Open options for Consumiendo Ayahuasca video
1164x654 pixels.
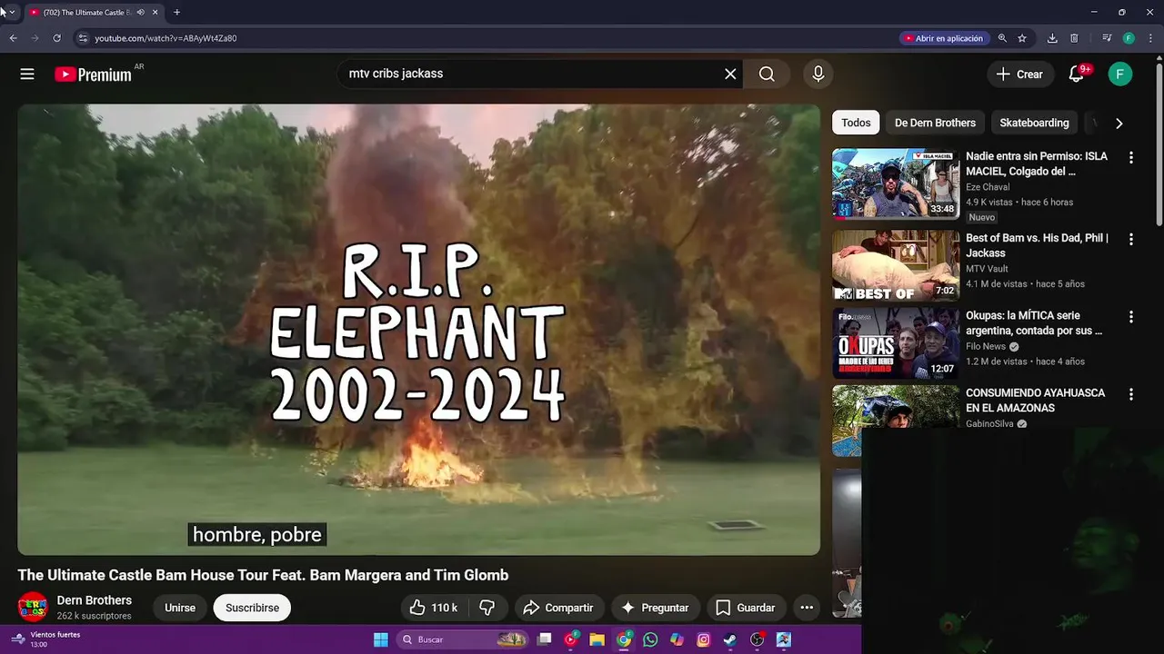click(x=1131, y=394)
